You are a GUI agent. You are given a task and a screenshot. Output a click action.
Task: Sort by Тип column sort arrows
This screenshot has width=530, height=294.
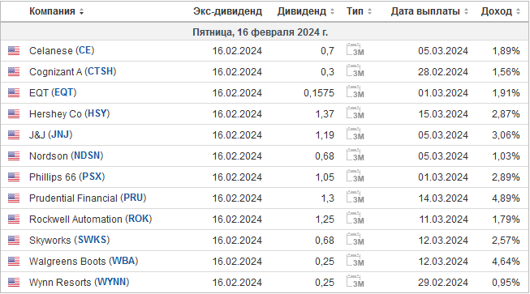point(369,12)
